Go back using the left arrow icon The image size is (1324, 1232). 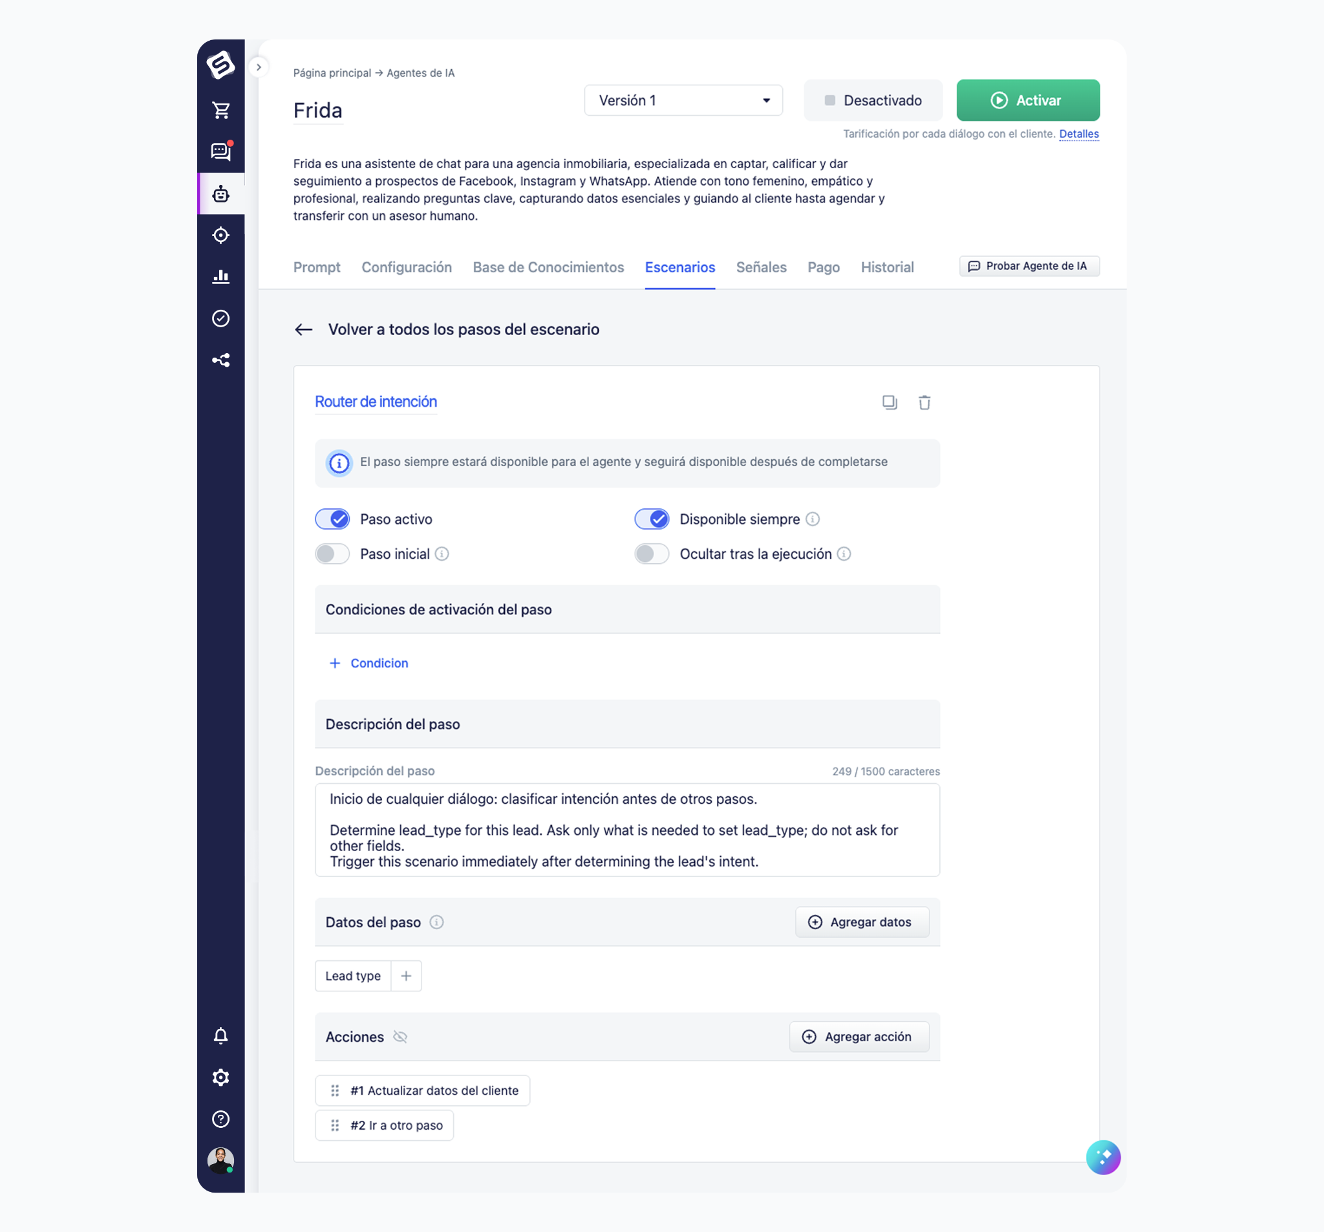(304, 329)
